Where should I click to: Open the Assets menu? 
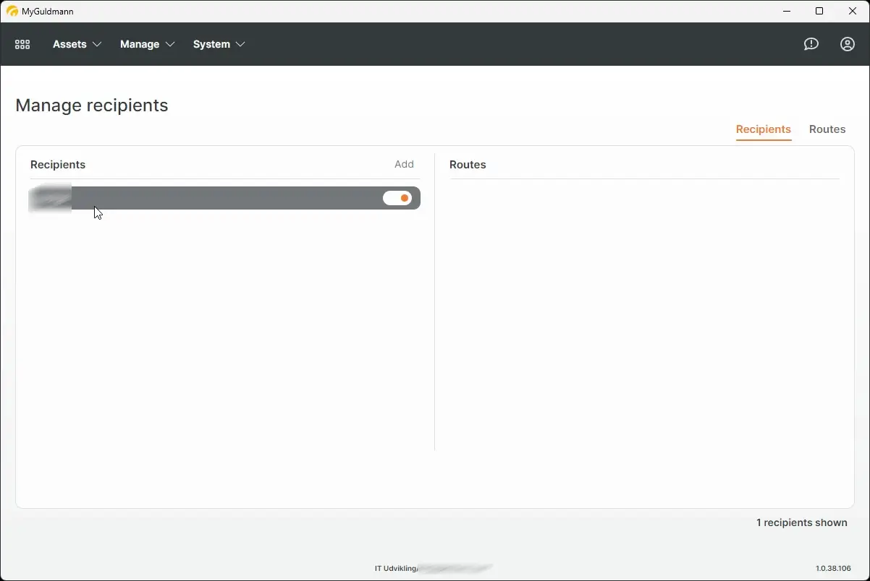(70, 44)
